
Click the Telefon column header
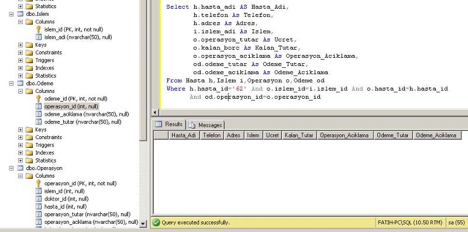pos(212,135)
